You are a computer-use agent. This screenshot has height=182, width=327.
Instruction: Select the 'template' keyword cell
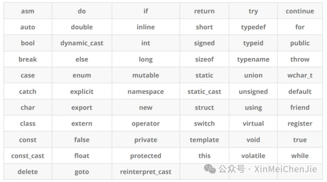pos(204,140)
